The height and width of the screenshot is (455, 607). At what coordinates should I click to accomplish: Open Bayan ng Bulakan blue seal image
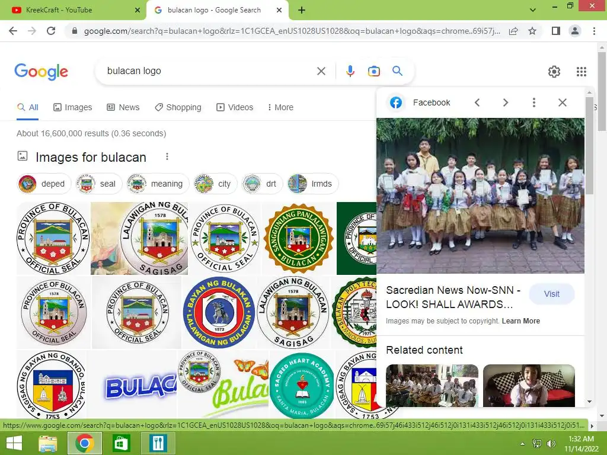[x=219, y=313]
